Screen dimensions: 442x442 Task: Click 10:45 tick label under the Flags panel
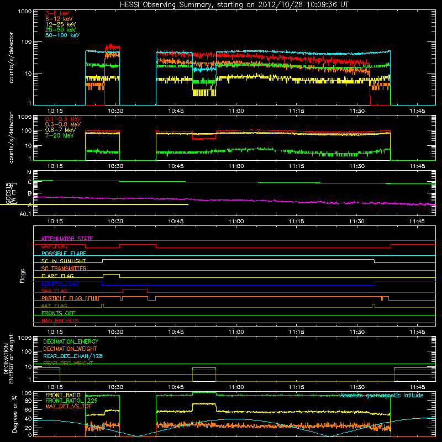coord(176,332)
